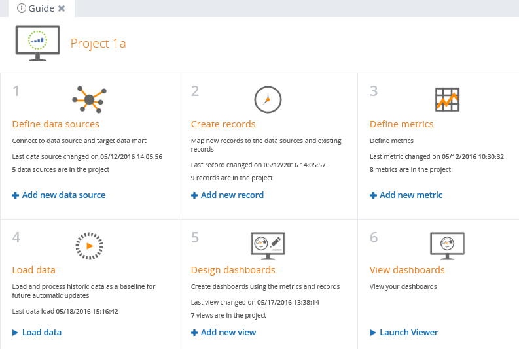This screenshot has width=519, height=349.
Task: Click the compass Create records icon
Action: click(267, 99)
